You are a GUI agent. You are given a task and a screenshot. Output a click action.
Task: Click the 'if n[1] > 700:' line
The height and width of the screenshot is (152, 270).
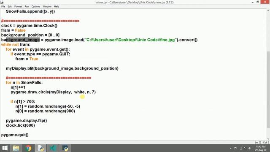[x=23, y=101]
